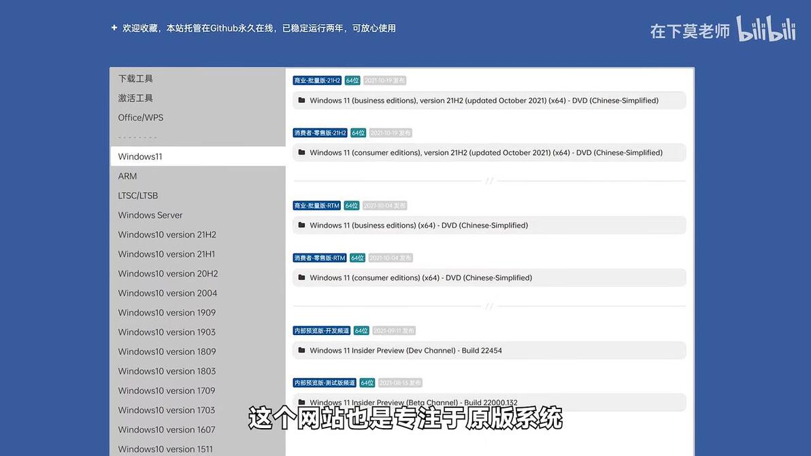
Task: Select Windows10 version 2004
Action: pyautogui.click(x=197, y=294)
